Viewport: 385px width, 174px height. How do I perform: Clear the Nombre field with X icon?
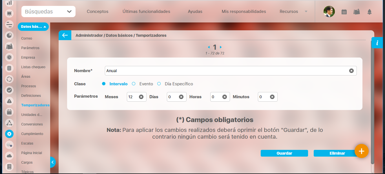click(351, 71)
